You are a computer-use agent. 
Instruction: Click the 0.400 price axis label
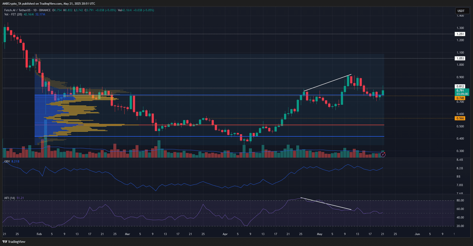pos(460,139)
